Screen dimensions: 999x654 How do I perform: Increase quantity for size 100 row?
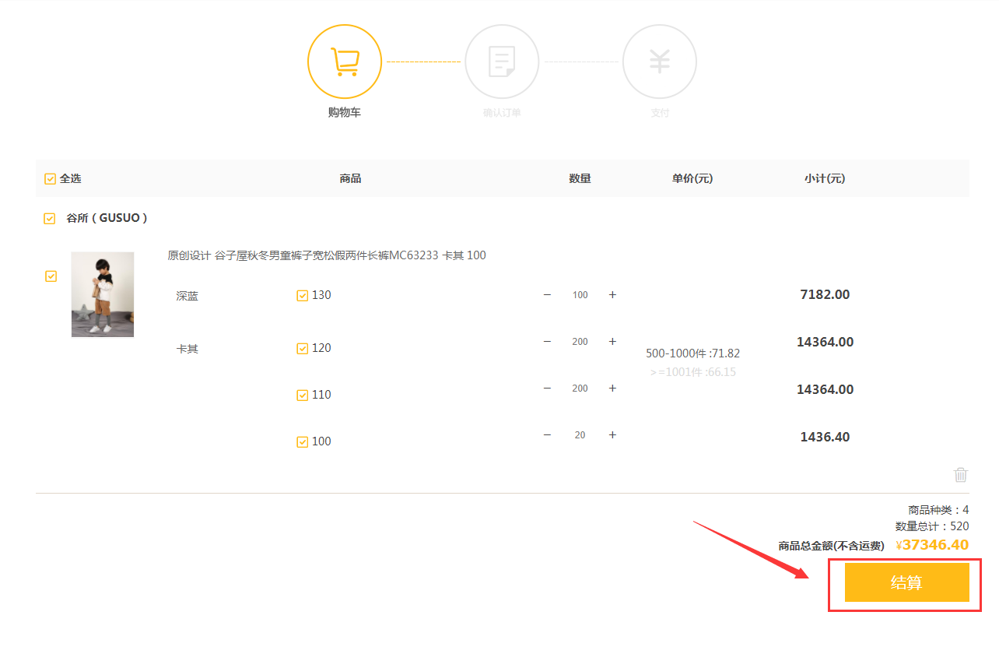tap(612, 435)
